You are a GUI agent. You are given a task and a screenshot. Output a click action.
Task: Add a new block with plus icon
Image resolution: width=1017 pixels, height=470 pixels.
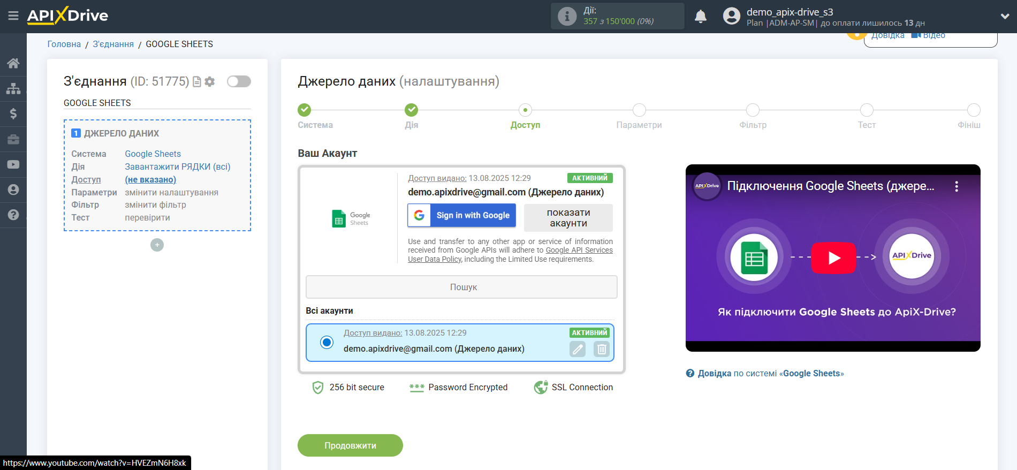(x=157, y=245)
